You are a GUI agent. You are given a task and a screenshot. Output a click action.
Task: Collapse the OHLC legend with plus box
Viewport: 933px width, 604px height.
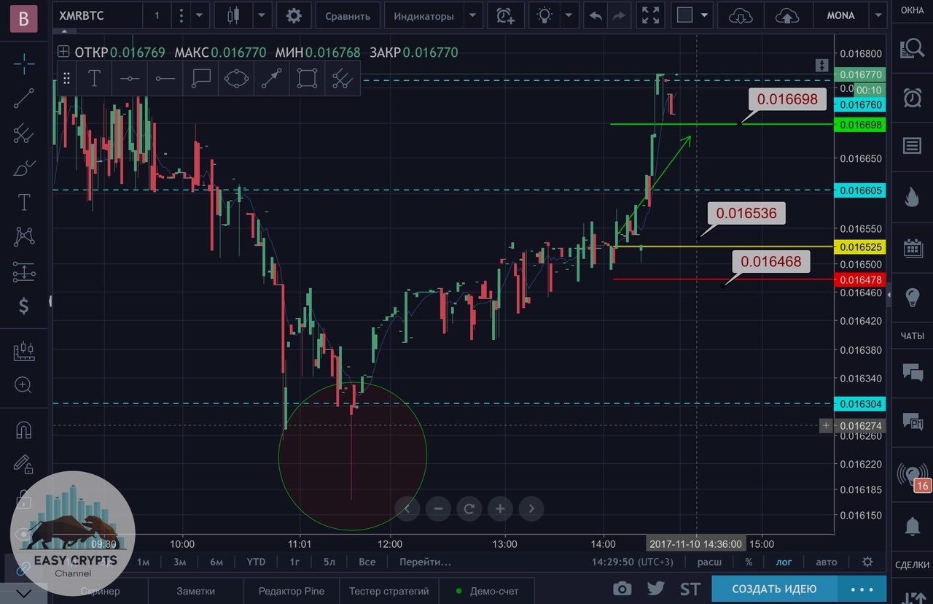(x=63, y=52)
